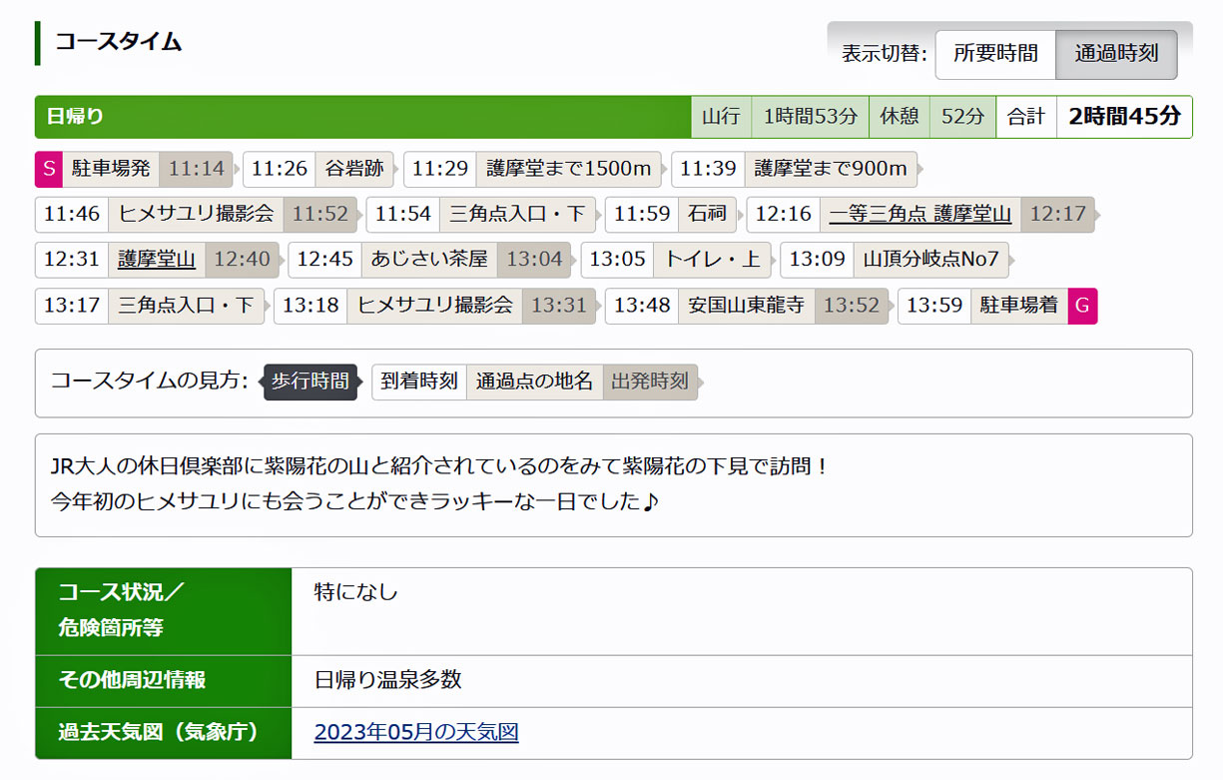Click the dark 歩行時間 legend tag
This screenshot has width=1223, height=780.
[310, 382]
